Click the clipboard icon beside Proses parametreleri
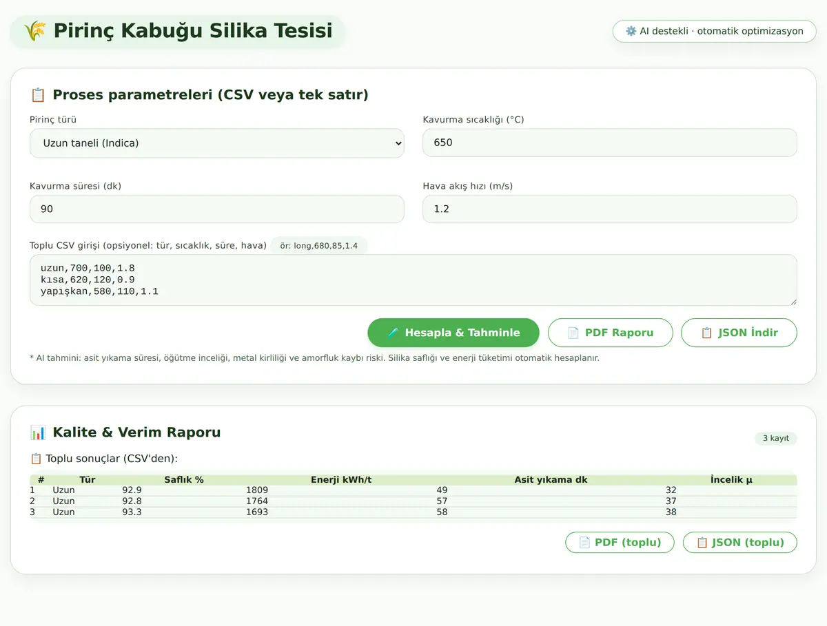Image resolution: width=827 pixels, height=626 pixels. point(38,95)
